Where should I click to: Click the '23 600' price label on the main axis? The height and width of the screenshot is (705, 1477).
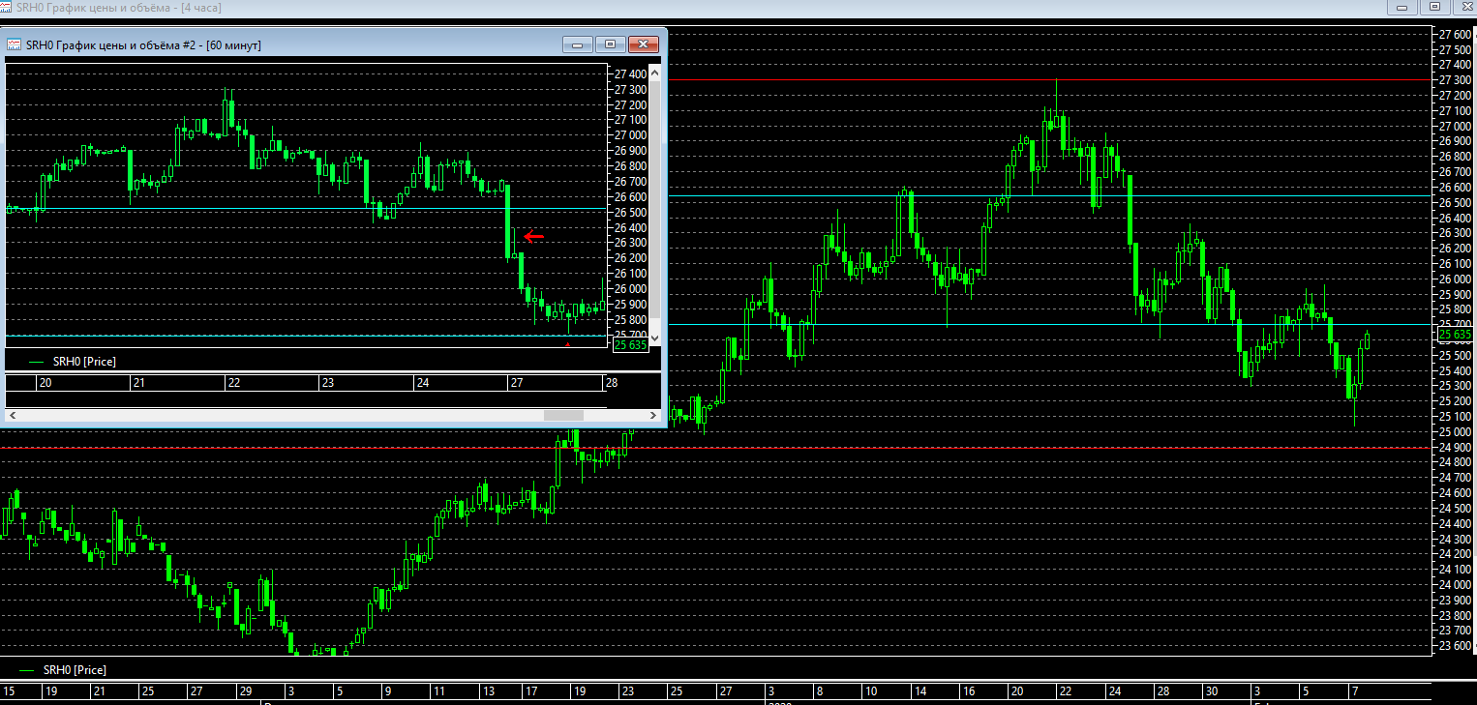click(1455, 646)
